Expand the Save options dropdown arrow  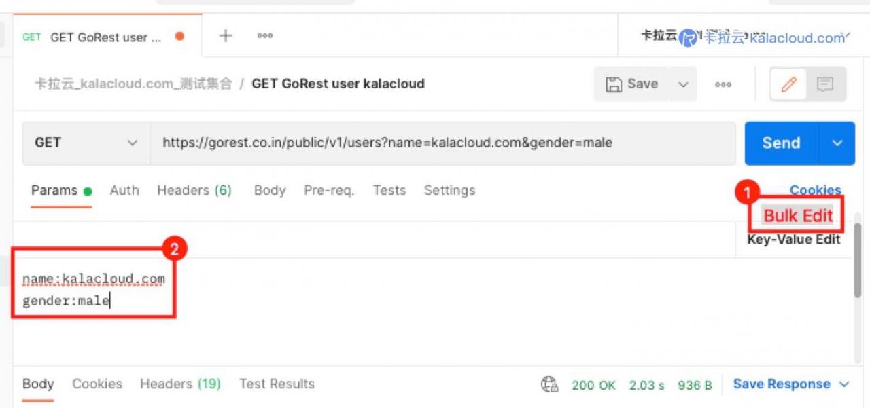point(684,84)
